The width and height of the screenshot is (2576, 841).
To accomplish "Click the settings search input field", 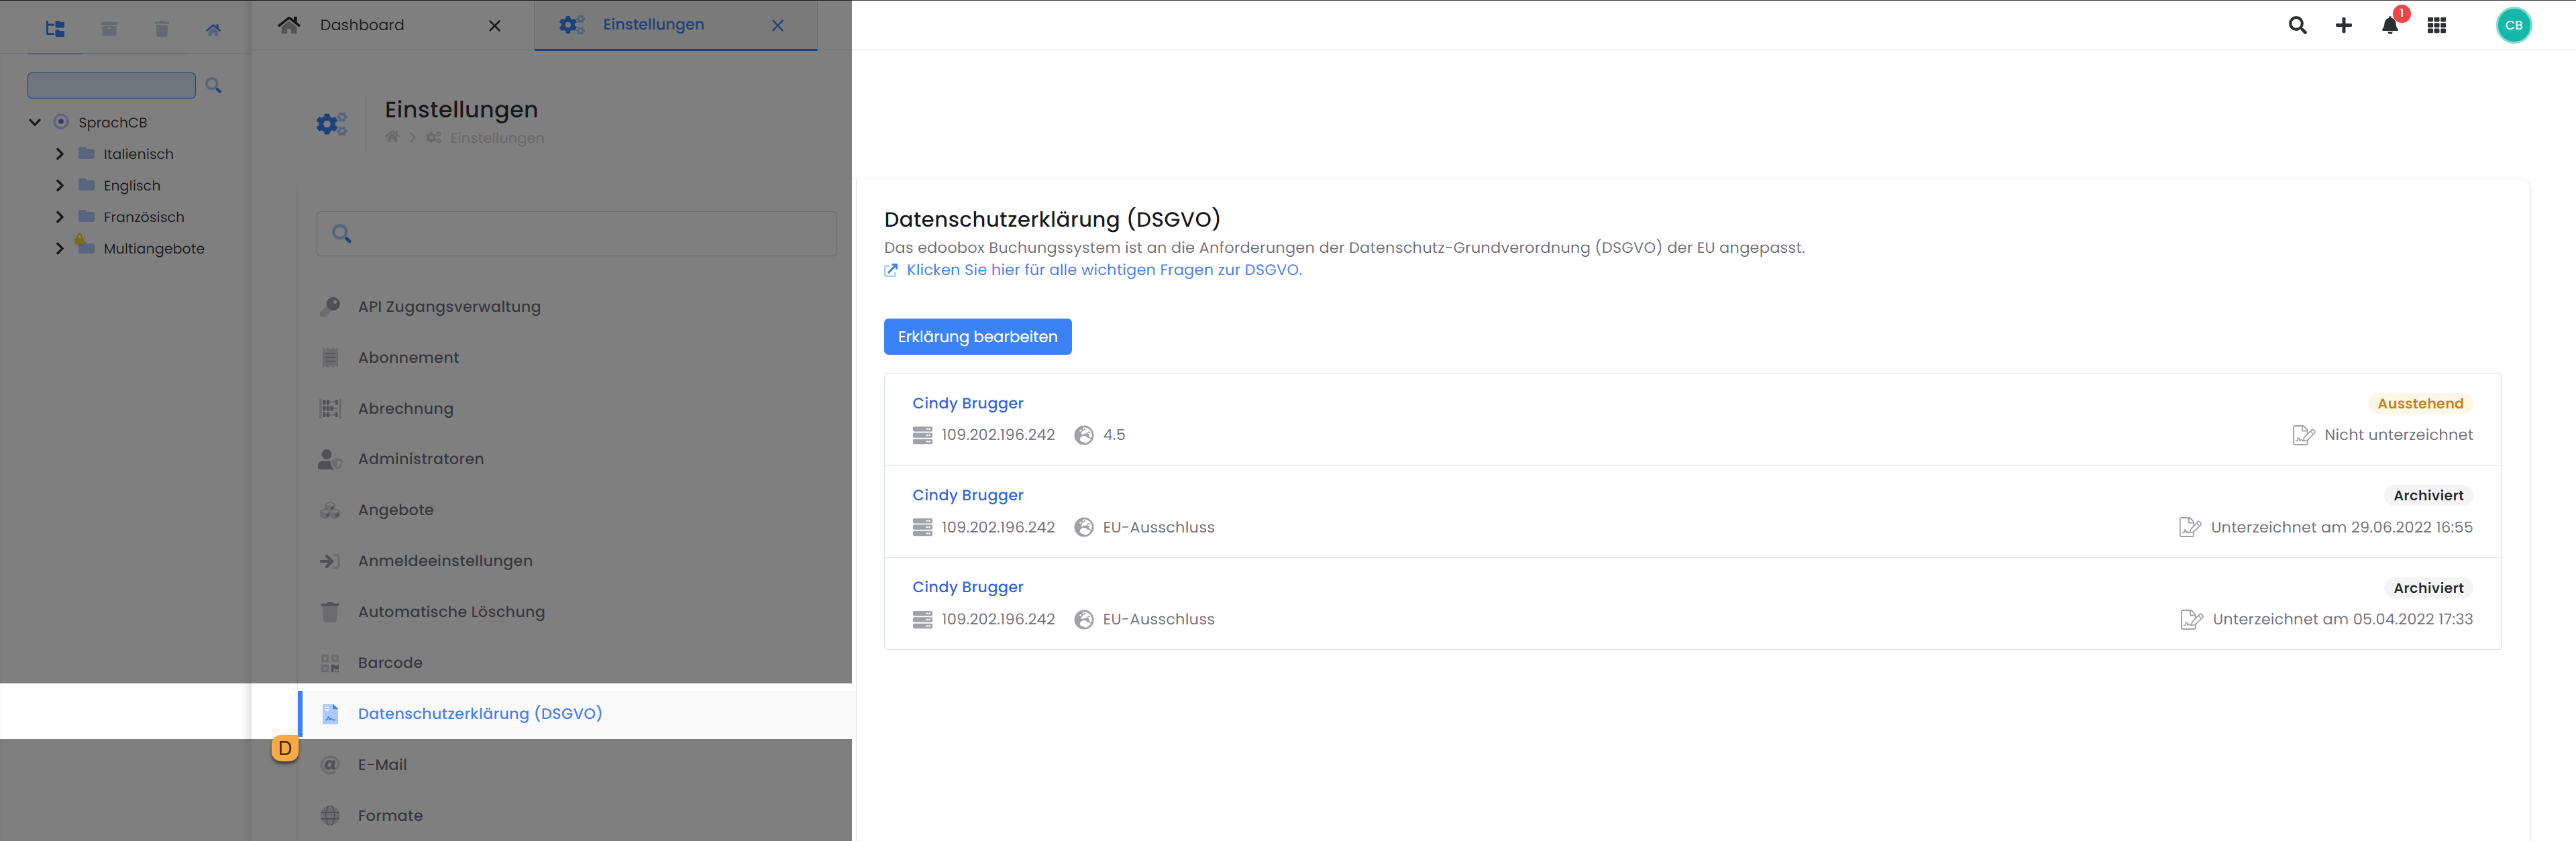I will (590, 234).
